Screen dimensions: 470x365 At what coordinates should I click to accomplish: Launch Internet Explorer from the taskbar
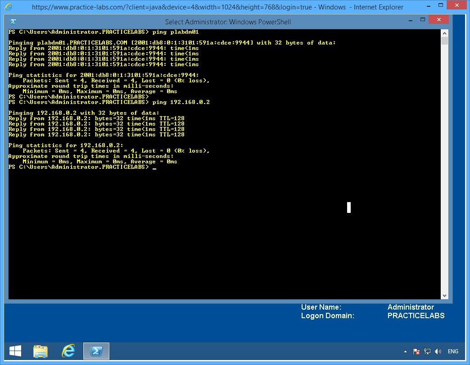(68, 351)
